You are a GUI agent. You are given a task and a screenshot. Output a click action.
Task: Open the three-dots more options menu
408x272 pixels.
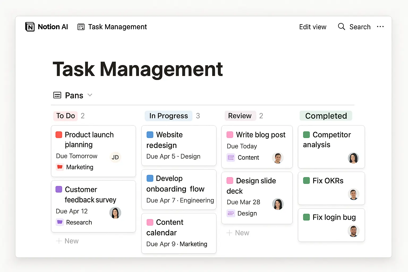tap(380, 27)
